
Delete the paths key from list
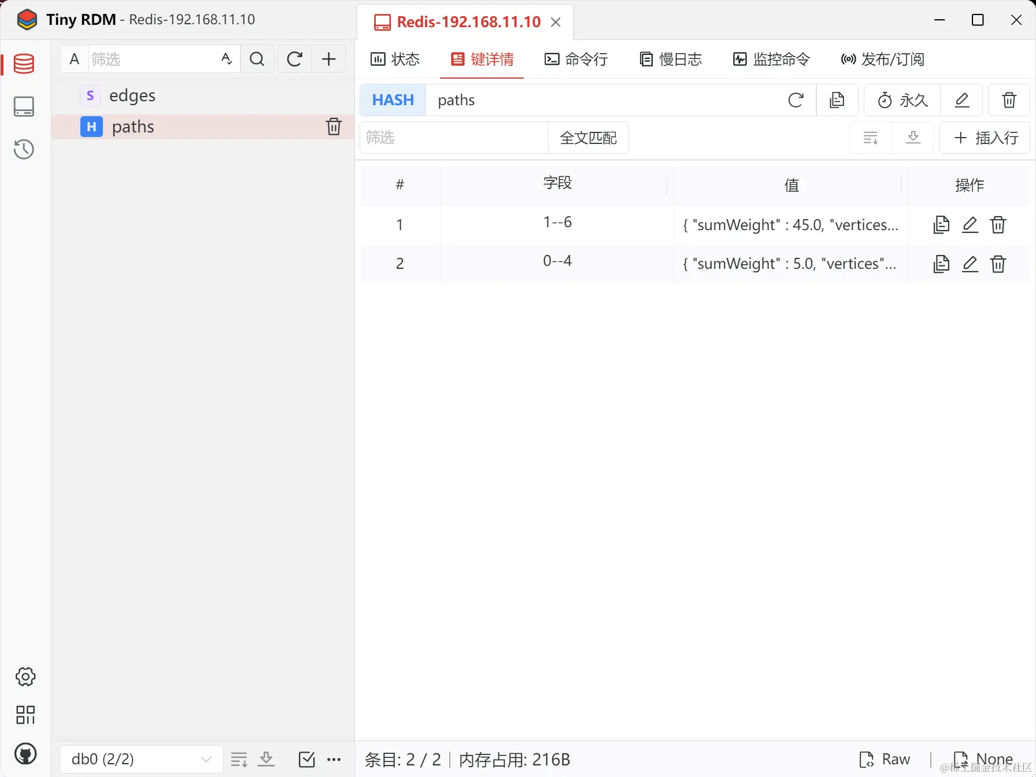pos(334,127)
